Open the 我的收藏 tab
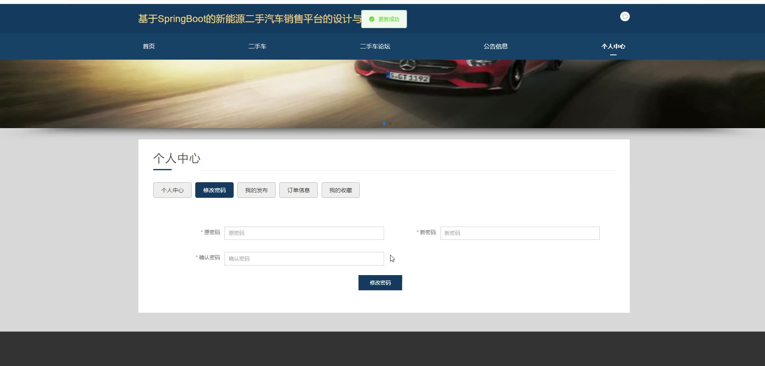Image resolution: width=765 pixels, height=366 pixels. 340,190
